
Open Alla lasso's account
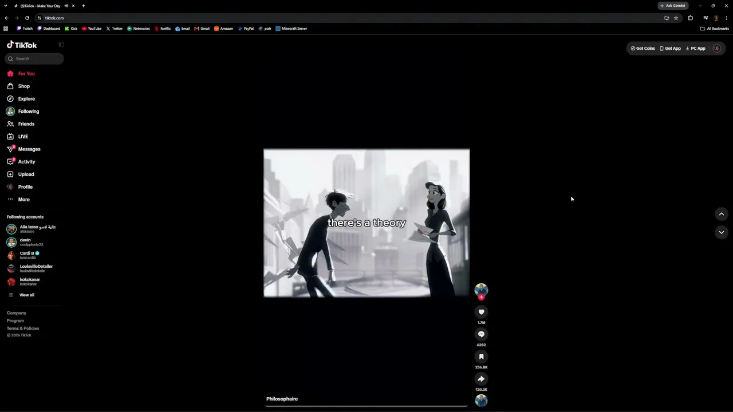point(31,229)
